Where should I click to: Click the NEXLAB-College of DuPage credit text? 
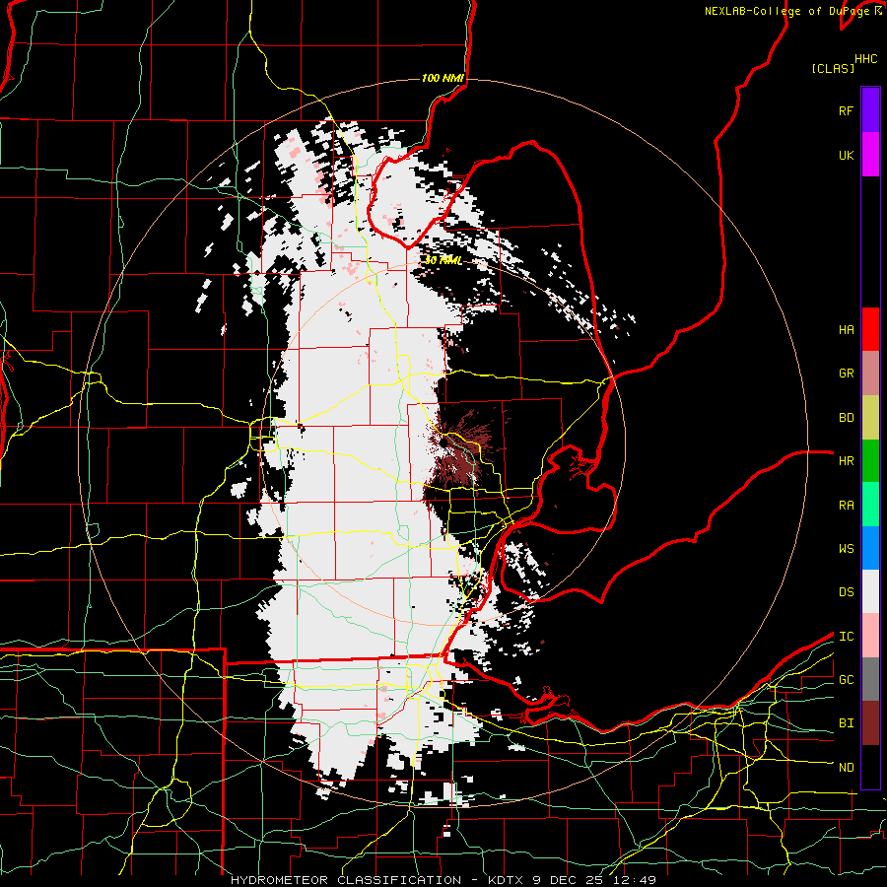point(793,11)
